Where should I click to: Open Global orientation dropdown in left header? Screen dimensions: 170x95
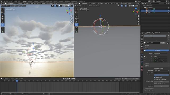pos(43,3)
